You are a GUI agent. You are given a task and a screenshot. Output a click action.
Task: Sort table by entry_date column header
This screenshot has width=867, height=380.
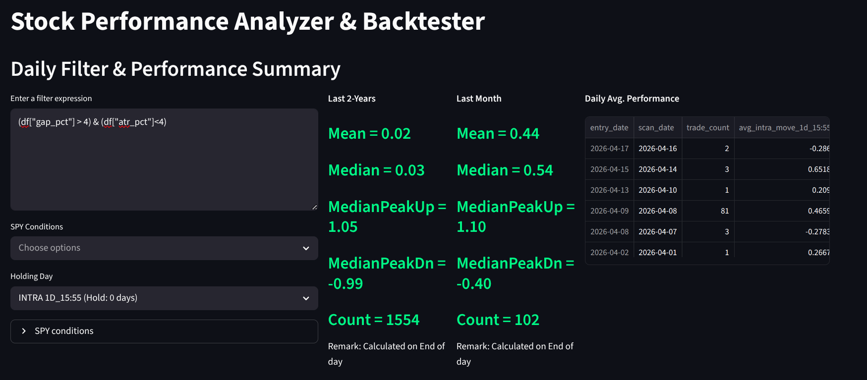(x=609, y=128)
